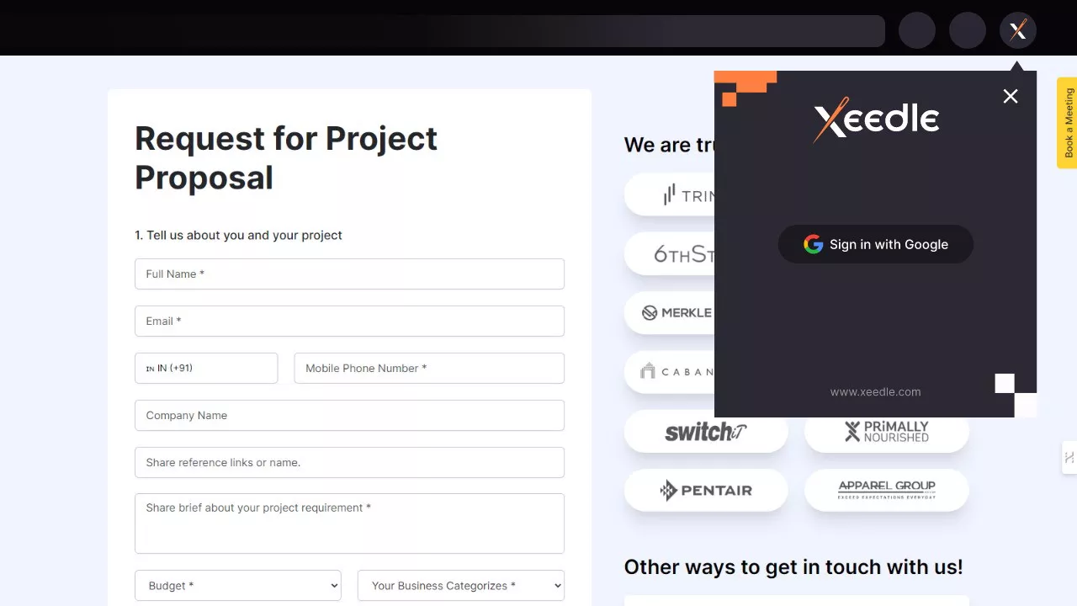Open the www.xeedle.com link
This screenshot has width=1077, height=606.
click(875, 392)
